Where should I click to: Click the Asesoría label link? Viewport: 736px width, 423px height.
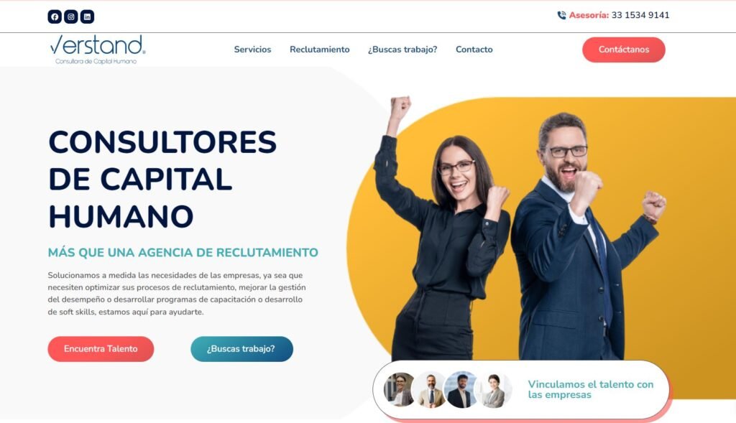(589, 15)
